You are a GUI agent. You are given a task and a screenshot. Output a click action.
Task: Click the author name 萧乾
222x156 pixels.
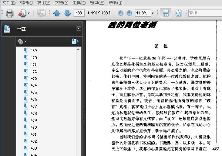pos(161,46)
